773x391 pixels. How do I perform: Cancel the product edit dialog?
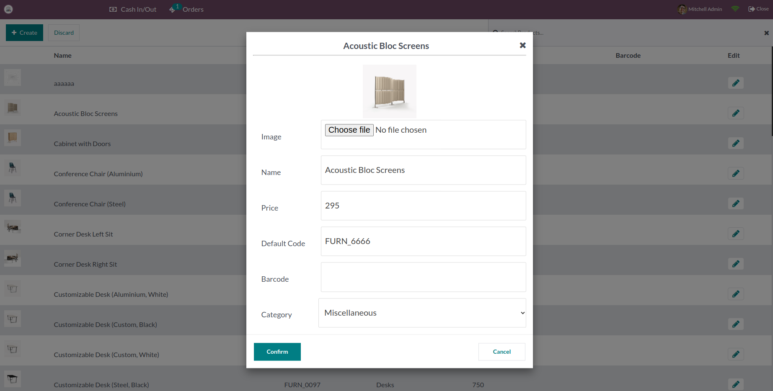tap(502, 352)
